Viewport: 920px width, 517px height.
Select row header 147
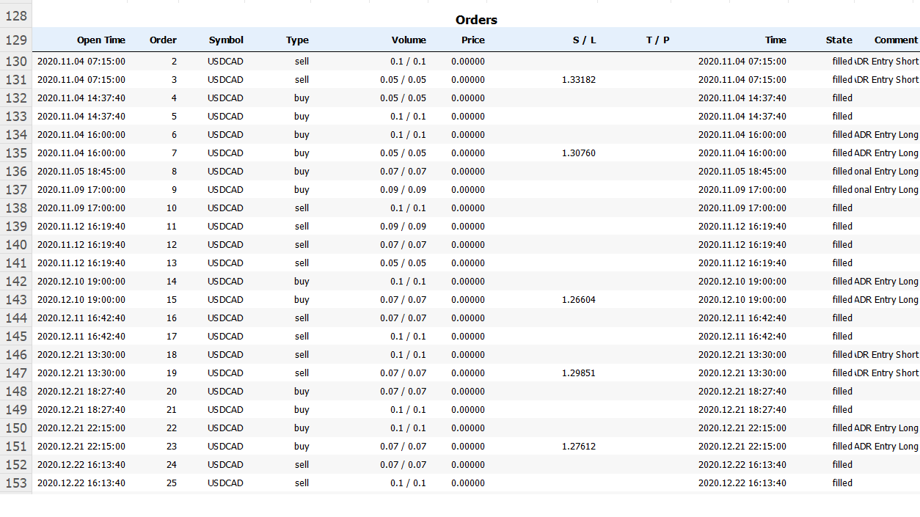15,373
